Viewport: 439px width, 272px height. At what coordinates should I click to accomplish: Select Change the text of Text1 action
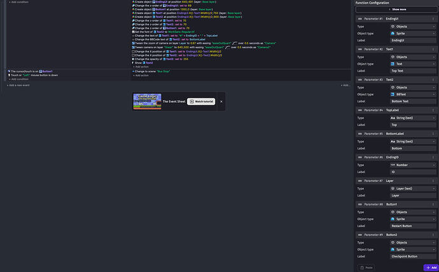(x=176, y=36)
